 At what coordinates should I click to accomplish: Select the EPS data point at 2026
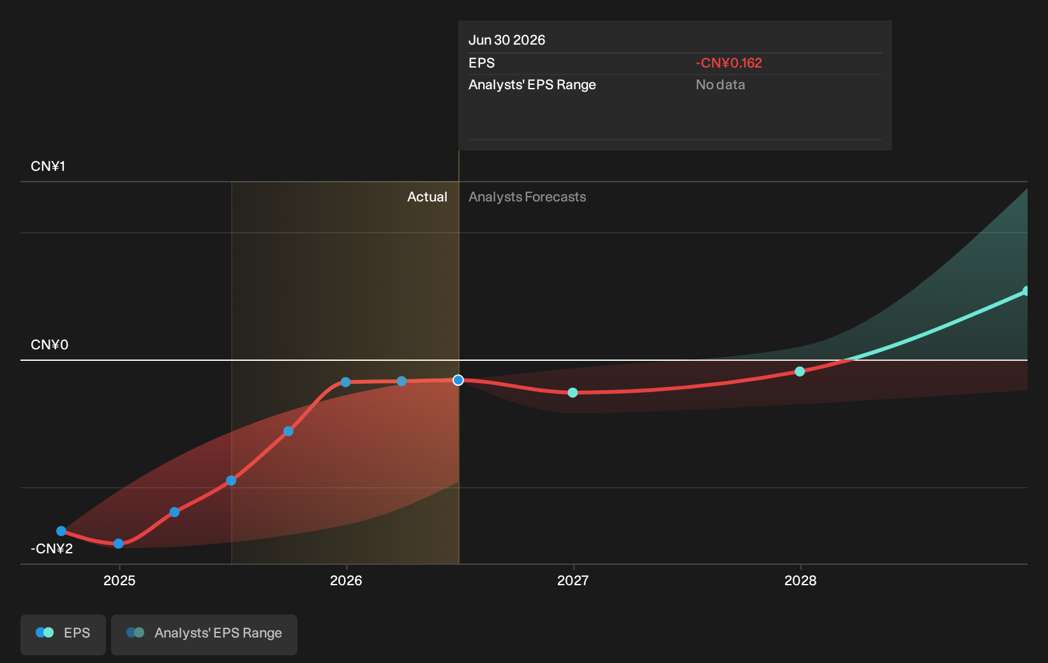click(x=345, y=382)
